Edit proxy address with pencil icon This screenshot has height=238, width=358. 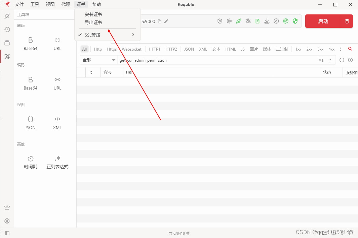[x=166, y=21]
